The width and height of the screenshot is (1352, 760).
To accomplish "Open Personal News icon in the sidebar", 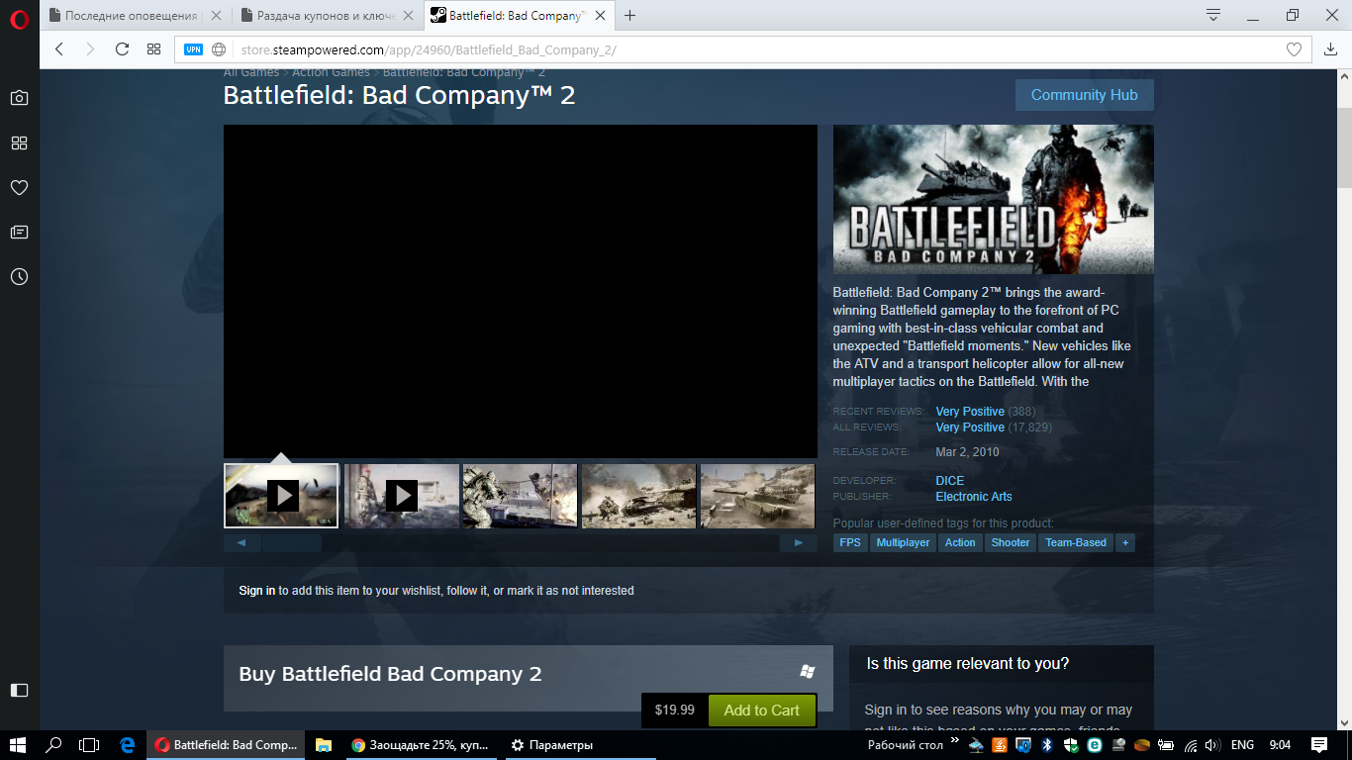I will pos(19,232).
